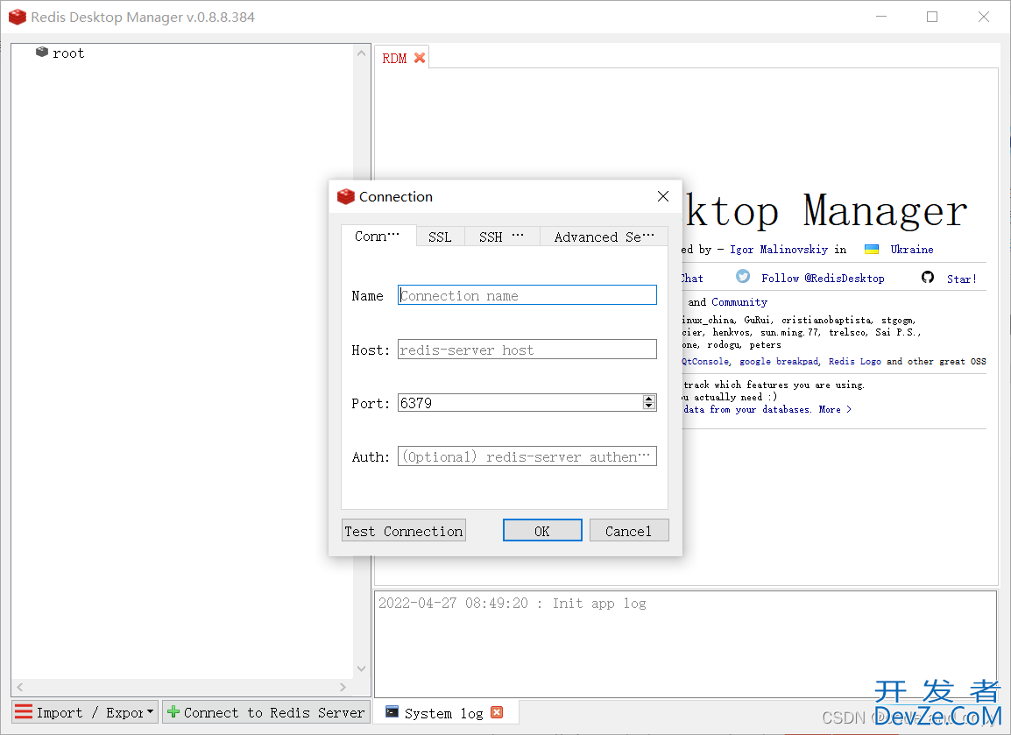Switch to the SSL tab
The image size is (1011, 735).
point(440,237)
